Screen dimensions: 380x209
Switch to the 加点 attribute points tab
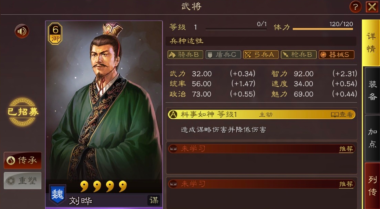pyautogui.click(x=372, y=138)
